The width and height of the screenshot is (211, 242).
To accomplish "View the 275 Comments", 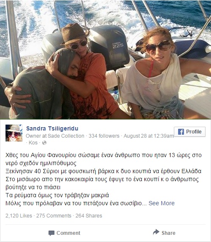I will click(x=54, y=216).
